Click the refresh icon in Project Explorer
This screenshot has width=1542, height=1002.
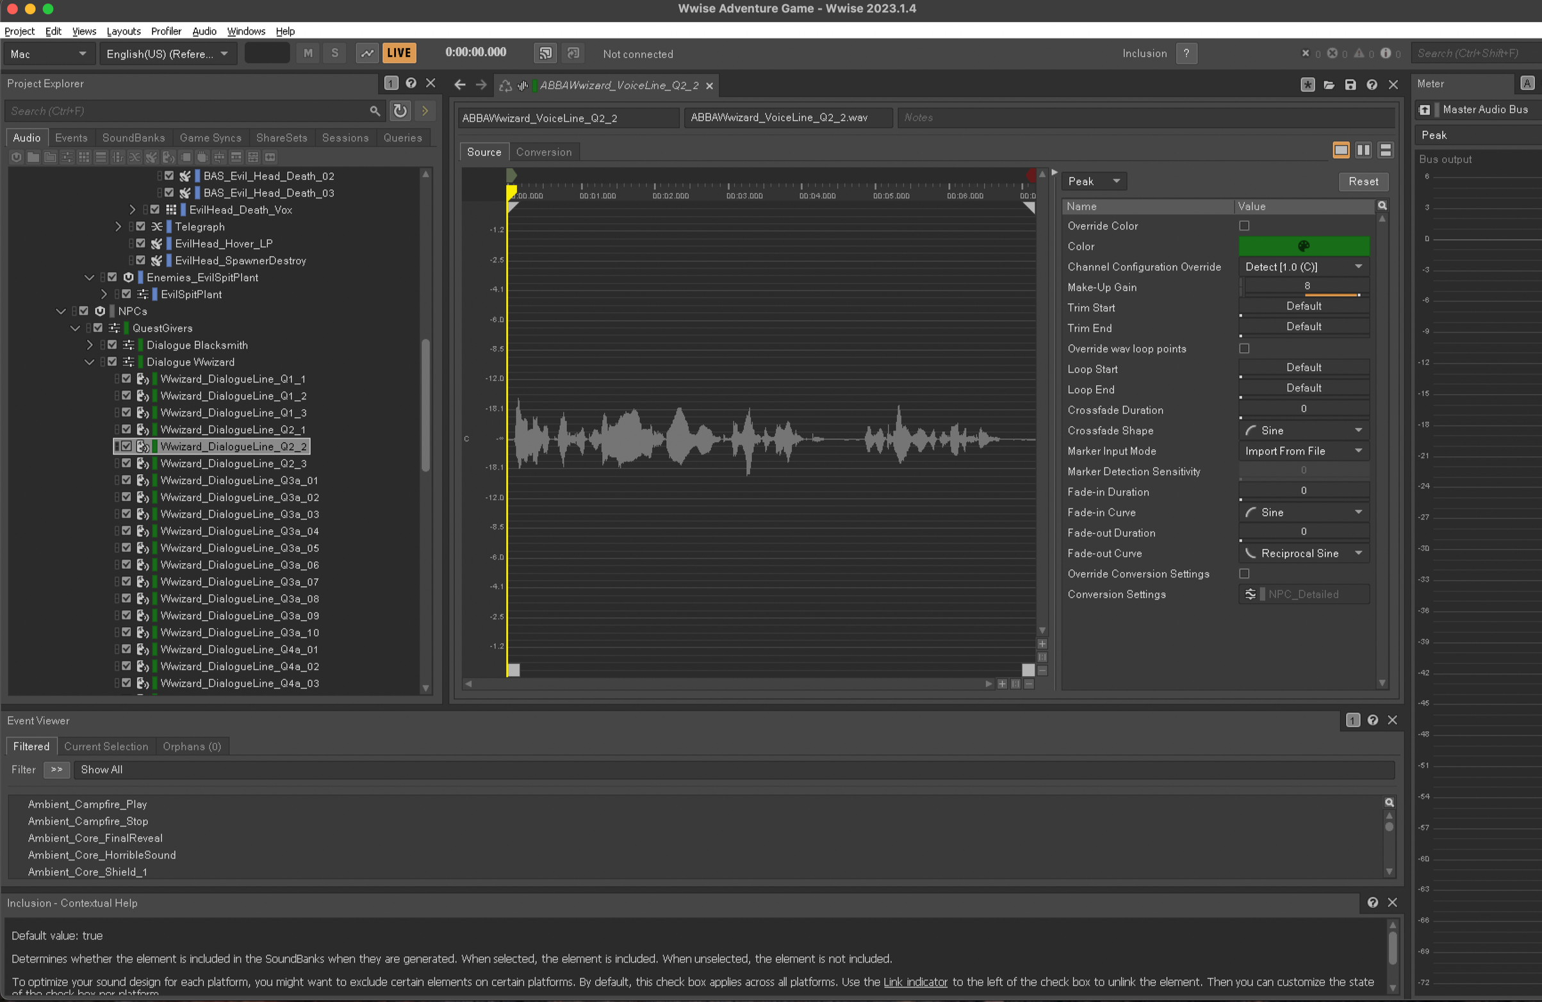click(400, 111)
